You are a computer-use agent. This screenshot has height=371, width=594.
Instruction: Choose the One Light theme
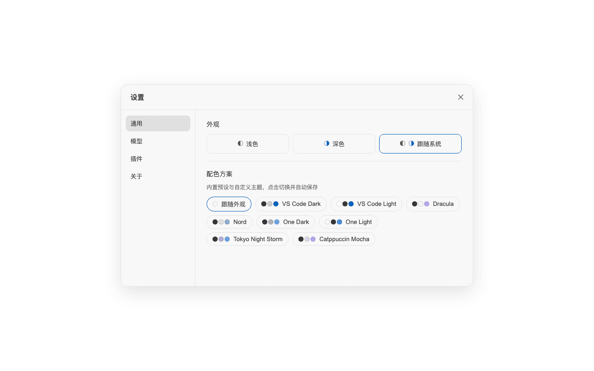348,222
